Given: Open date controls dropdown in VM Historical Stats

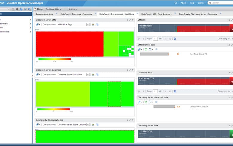Looking at the screenshot, I should (151, 49).
